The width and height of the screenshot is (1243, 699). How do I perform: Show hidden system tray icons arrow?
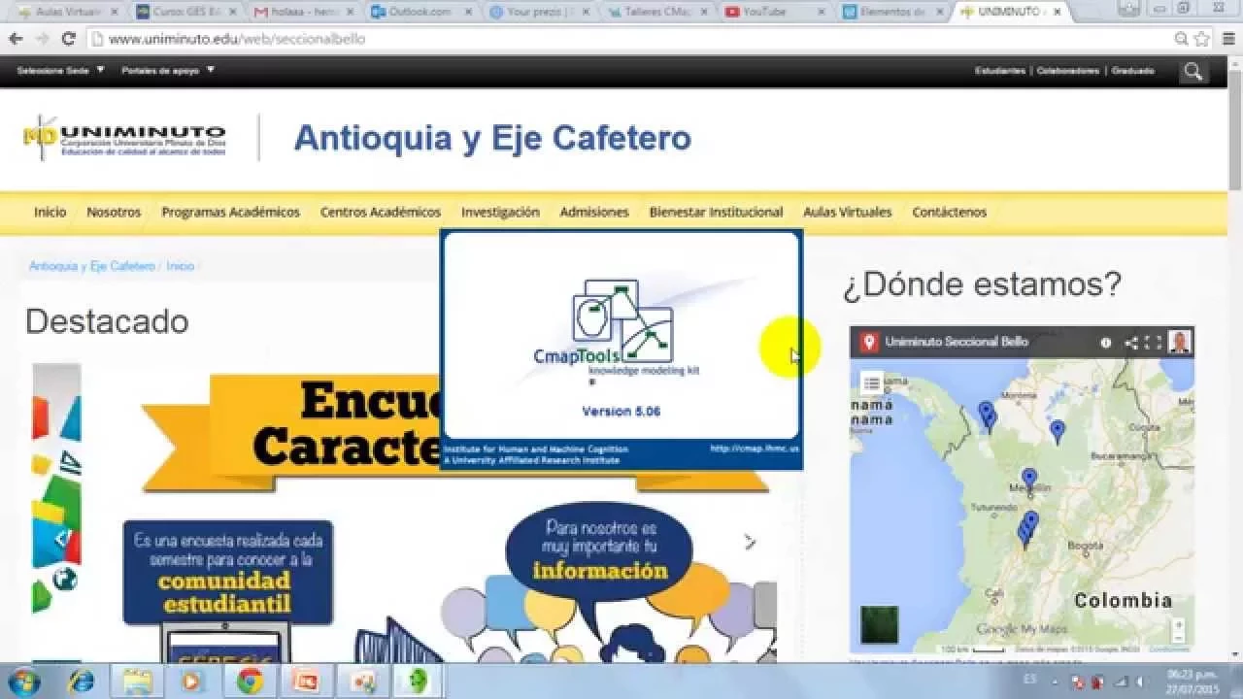1056,682
